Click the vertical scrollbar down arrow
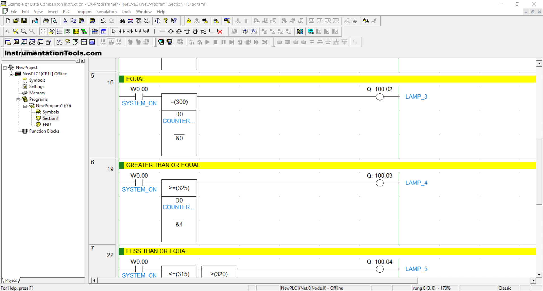This screenshot has width=543, height=291. tap(539, 274)
